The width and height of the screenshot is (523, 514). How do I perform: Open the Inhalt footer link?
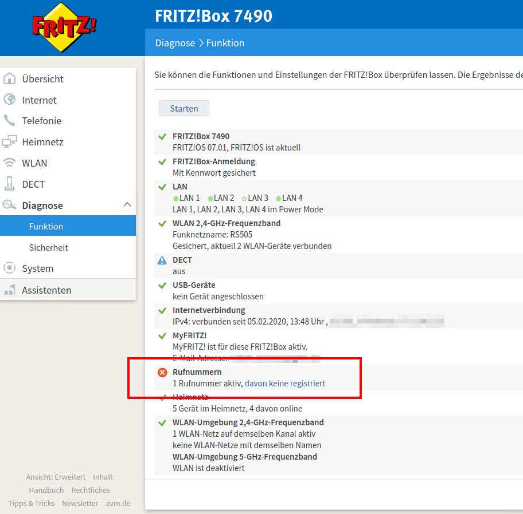pos(103,477)
